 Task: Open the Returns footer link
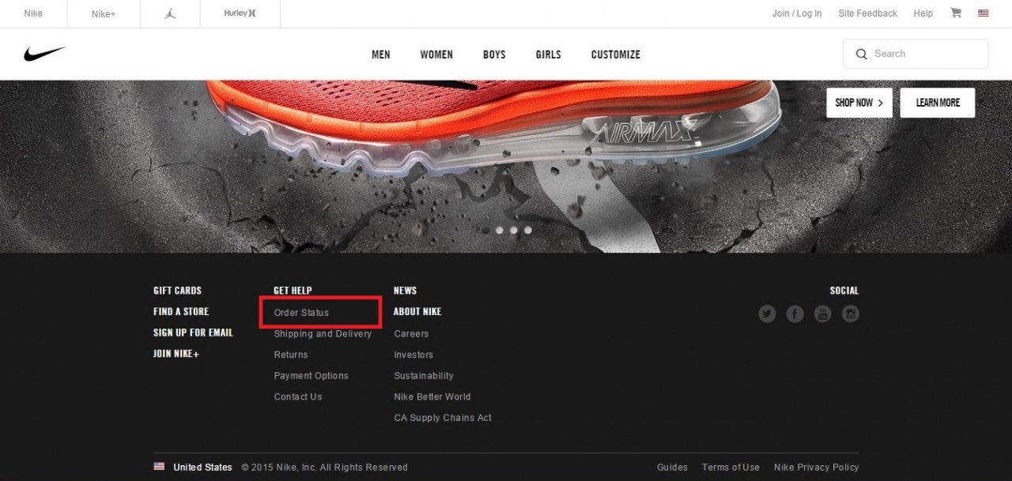(291, 355)
